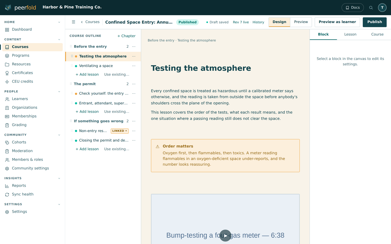Open options for Closing the permit lesson
391x244 pixels.
(x=134, y=140)
